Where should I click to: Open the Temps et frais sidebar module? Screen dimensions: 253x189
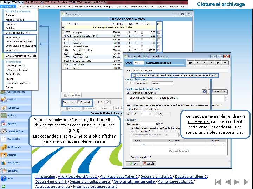click(x=16, y=131)
